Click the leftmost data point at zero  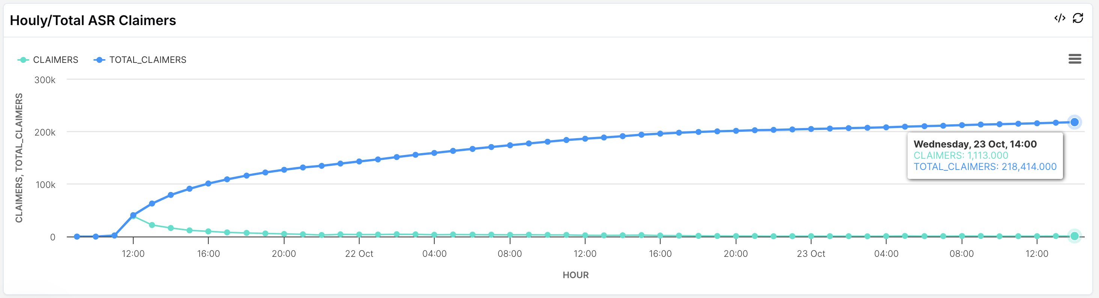[x=77, y=237]
